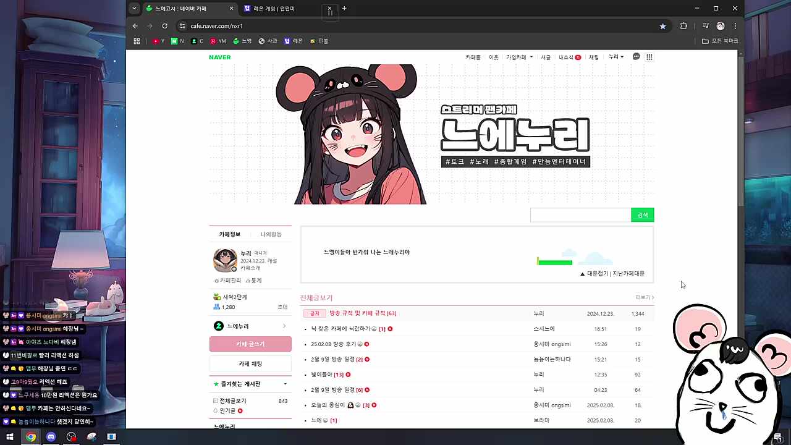This screenshot has width=791, height=445.
Task: Open post '25.02.08 방송 후기'
Action: [334, 344]
